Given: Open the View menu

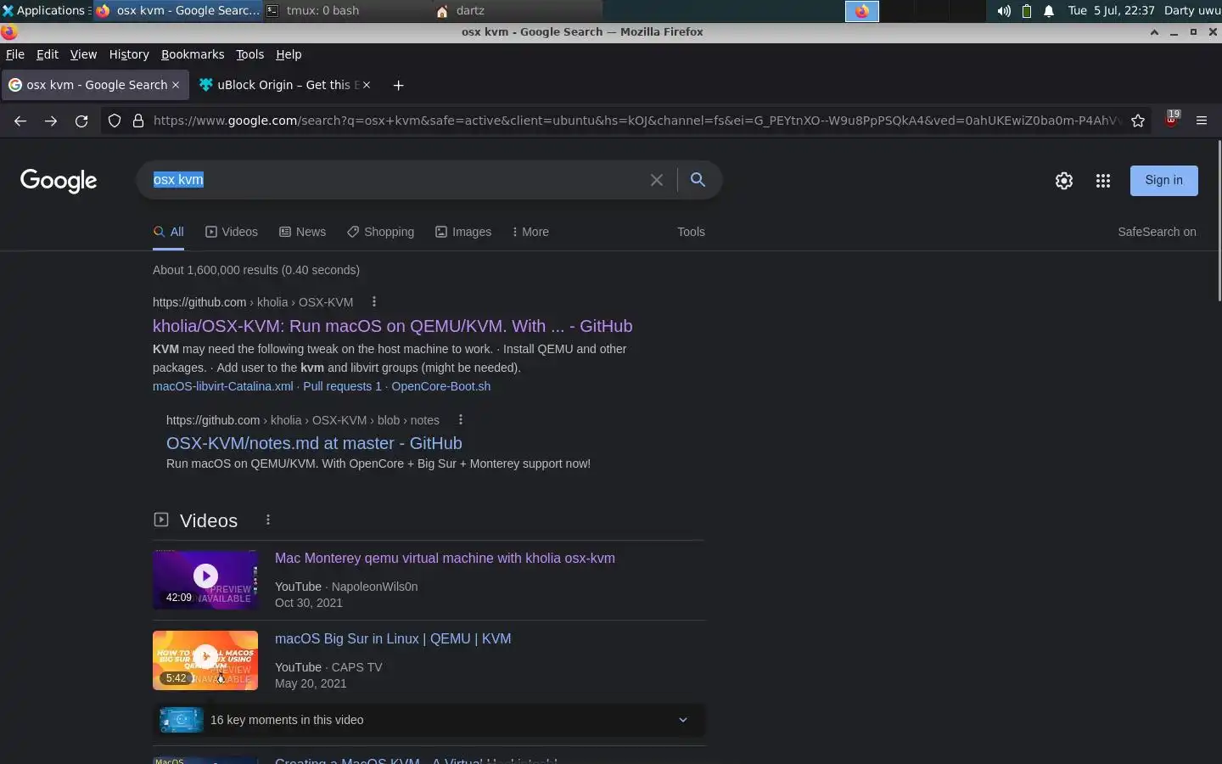Looking at the screenshot, I should point(83,54).
